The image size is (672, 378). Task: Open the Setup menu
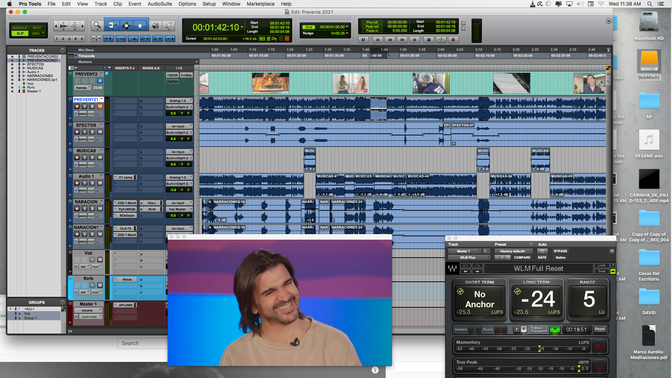click(x=209, y=4)
